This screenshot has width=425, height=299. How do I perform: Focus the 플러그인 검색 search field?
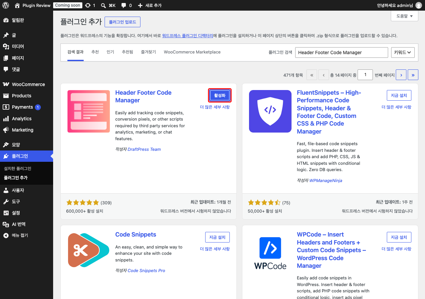(342, 52)
